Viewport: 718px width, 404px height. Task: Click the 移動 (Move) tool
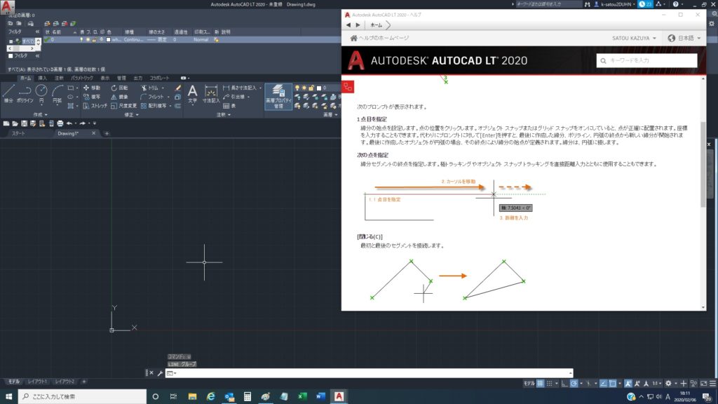click(x=92, y=88)
